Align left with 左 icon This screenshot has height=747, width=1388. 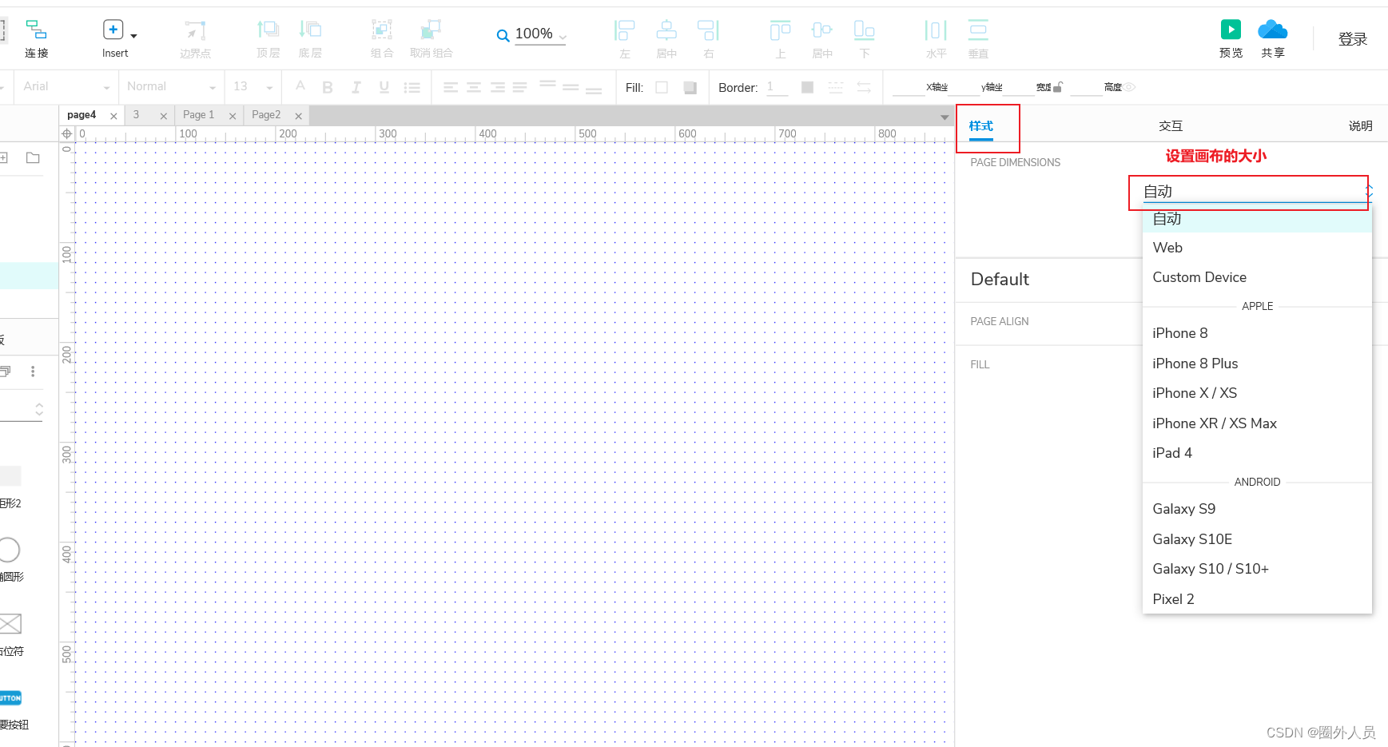pos(624,30)
